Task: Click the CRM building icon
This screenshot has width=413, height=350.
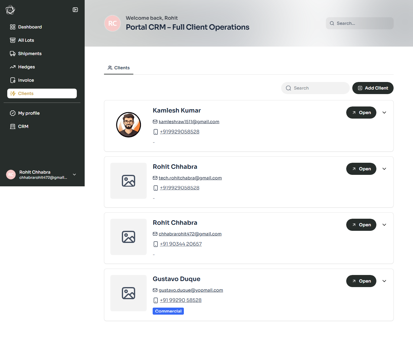Action: (x=13, y=126)
